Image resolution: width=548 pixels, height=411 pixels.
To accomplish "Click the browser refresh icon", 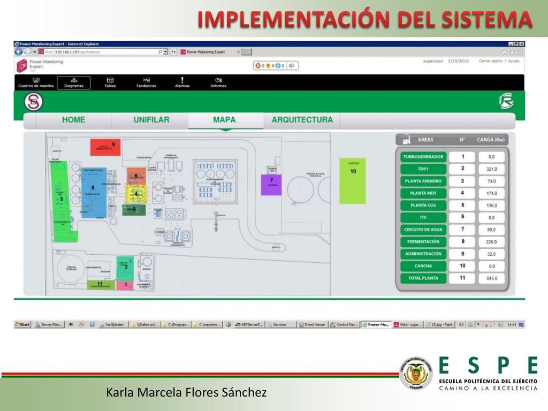I will click(173, 52).
